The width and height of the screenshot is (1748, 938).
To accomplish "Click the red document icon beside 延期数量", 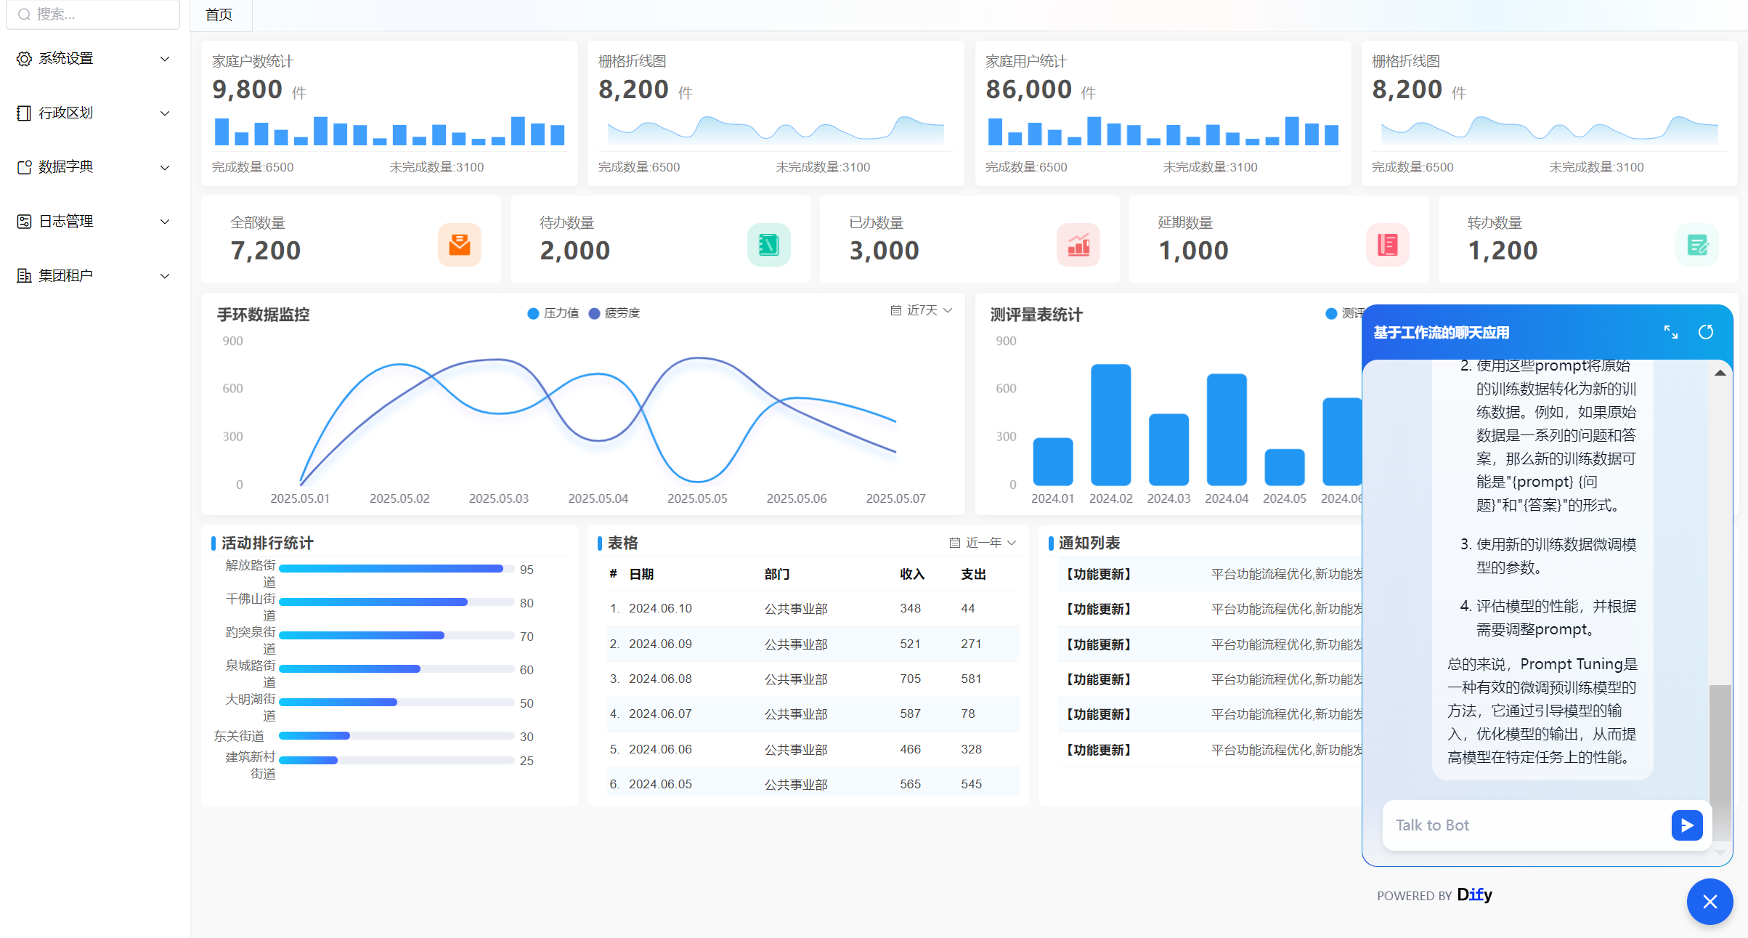I will (x=1387, y=245).
